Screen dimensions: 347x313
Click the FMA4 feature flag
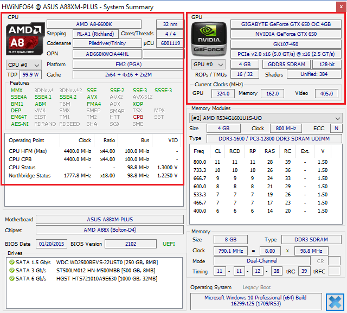pos(94,104)
